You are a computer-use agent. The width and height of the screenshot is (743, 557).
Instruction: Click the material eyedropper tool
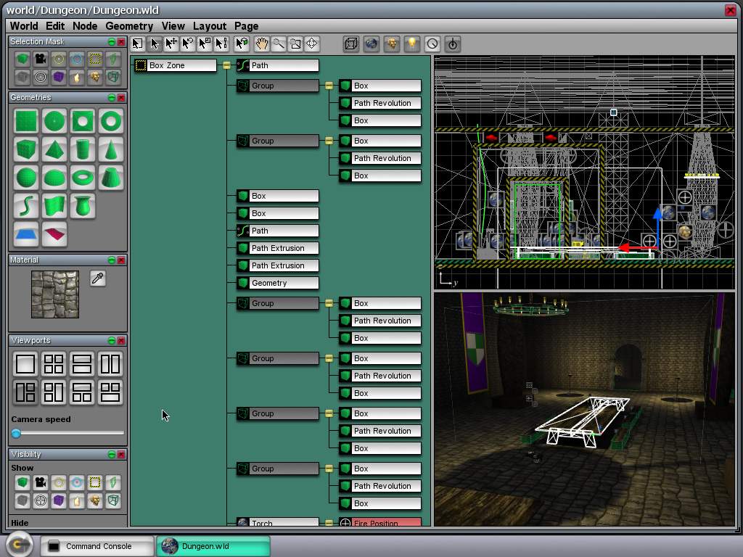[98, 278]
